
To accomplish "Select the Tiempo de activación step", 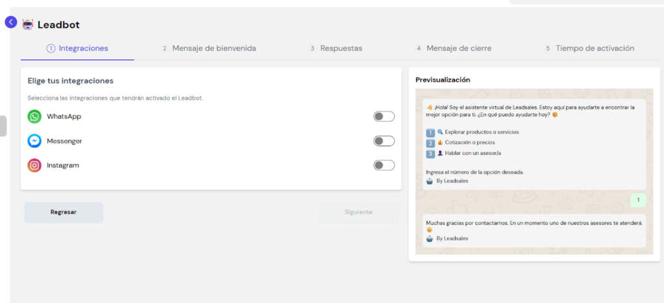I will click(589, 48).
